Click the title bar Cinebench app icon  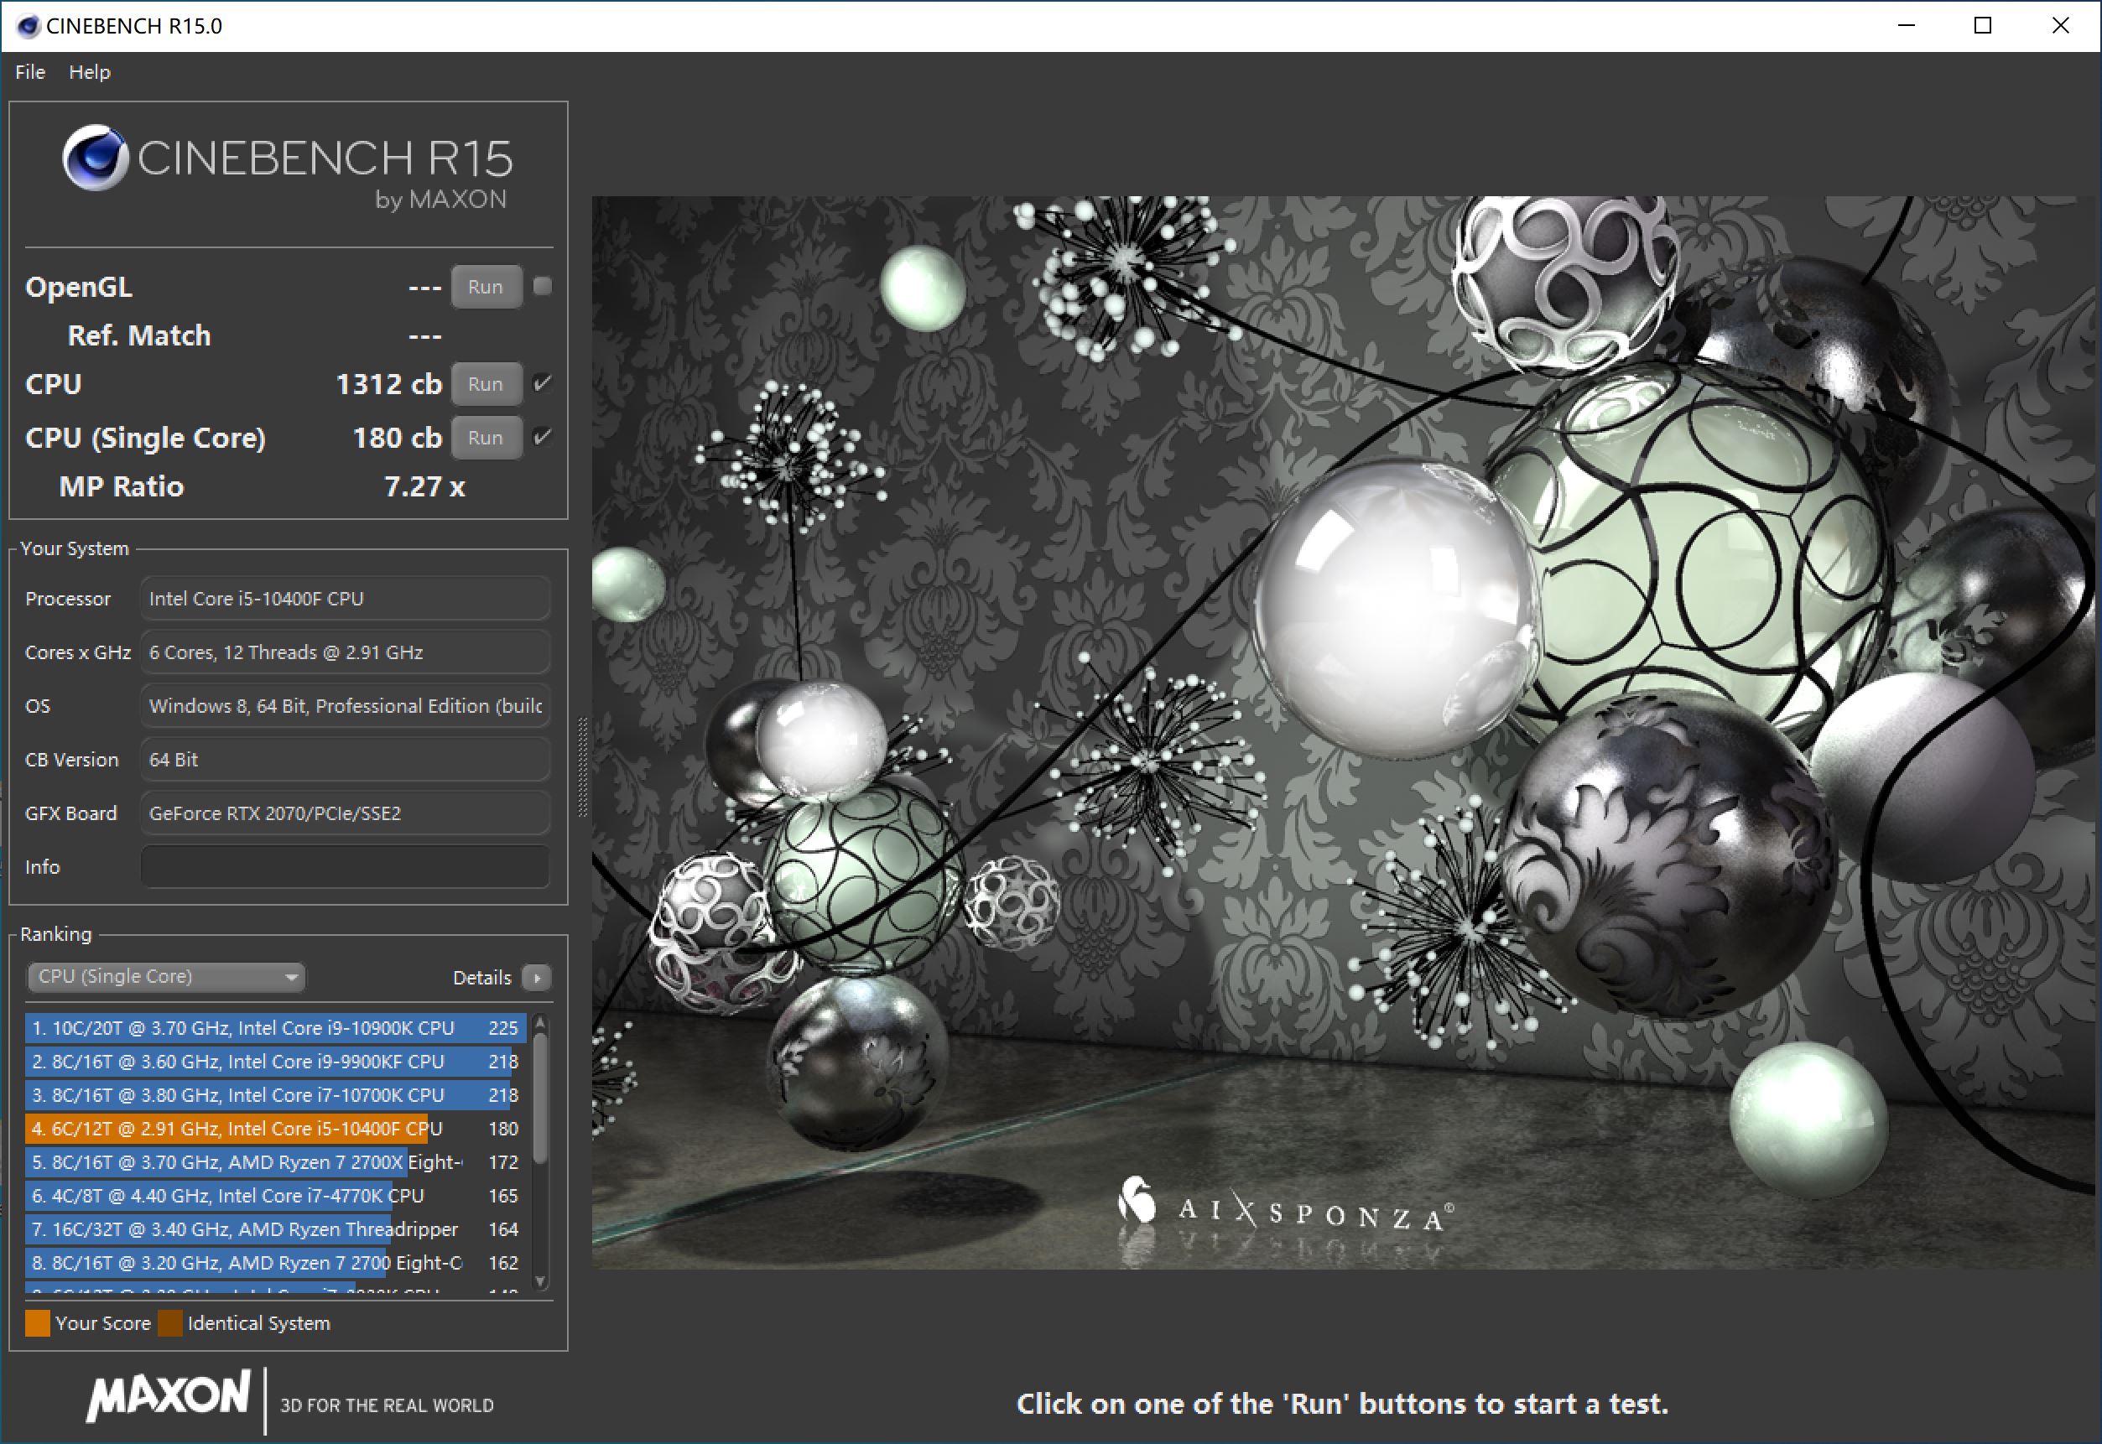(x=28, y=25)
